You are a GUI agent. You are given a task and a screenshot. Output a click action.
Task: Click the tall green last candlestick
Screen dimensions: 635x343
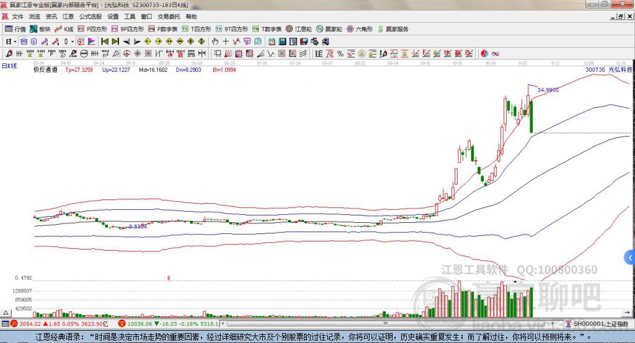531,117
